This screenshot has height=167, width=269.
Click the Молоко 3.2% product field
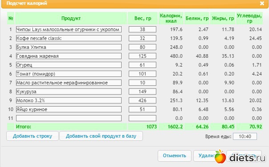(x=69, y=100)
